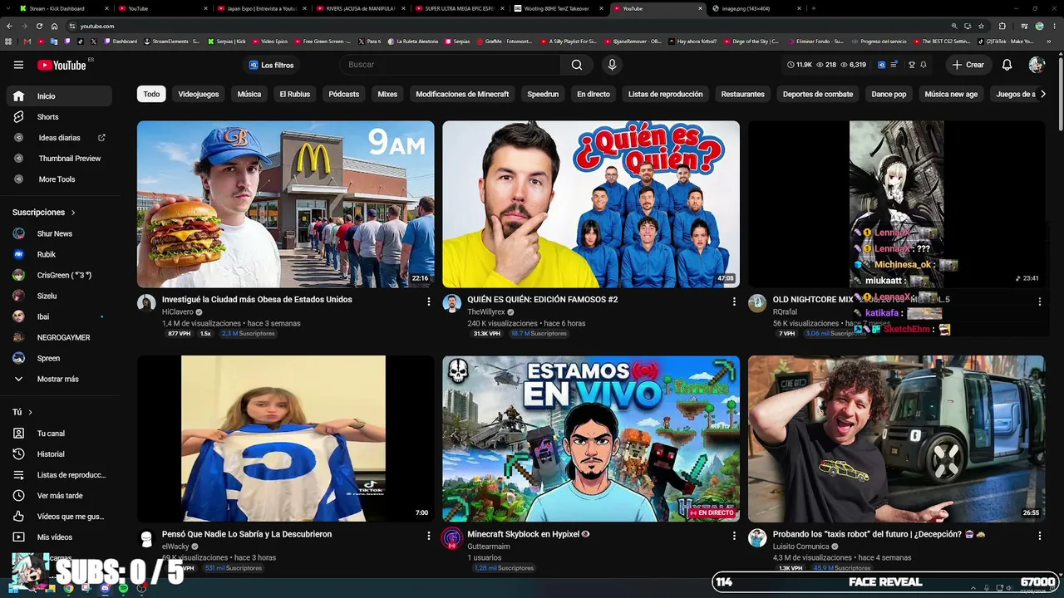Open options menu for QUIÉN ES QUIÉN video

click(734, 301)
